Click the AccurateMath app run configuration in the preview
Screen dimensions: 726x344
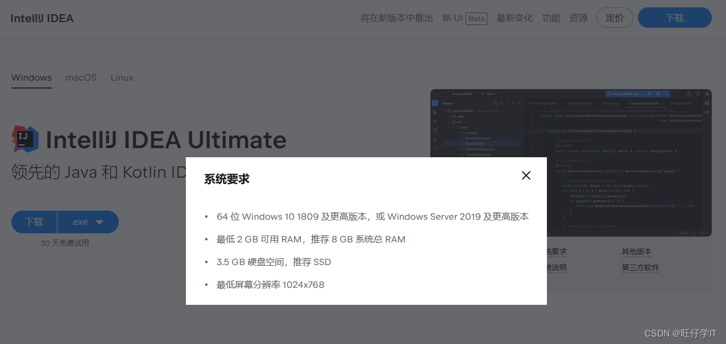[624, 94]
